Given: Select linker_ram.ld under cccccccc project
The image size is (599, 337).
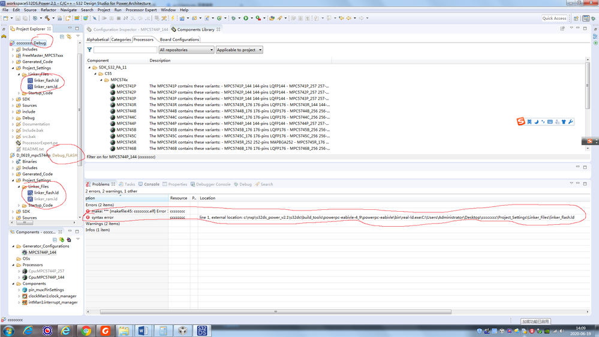Looking at the screenshot, I should (x=46, y=86).
